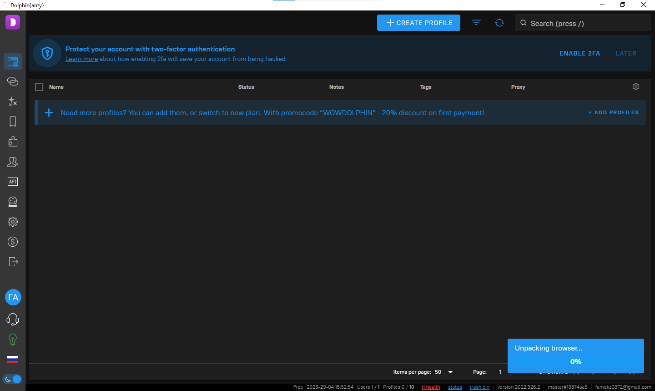655x391 pixels.
Task: Click the Create Profile button
Action: (x=418, y=23)
